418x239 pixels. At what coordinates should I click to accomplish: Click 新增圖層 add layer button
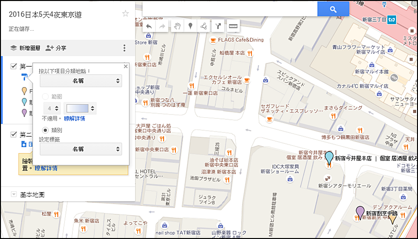tap(26, 48)
